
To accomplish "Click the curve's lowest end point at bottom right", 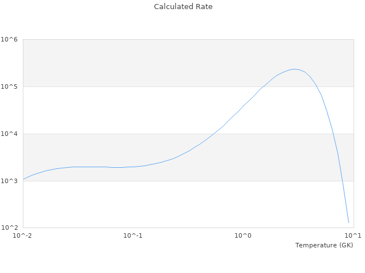I will click(x=348, y=222).
